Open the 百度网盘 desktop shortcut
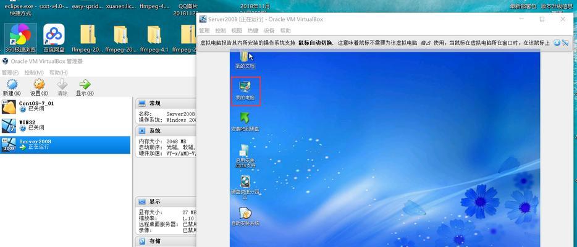The image size is (577, 247). pos(54,38)
